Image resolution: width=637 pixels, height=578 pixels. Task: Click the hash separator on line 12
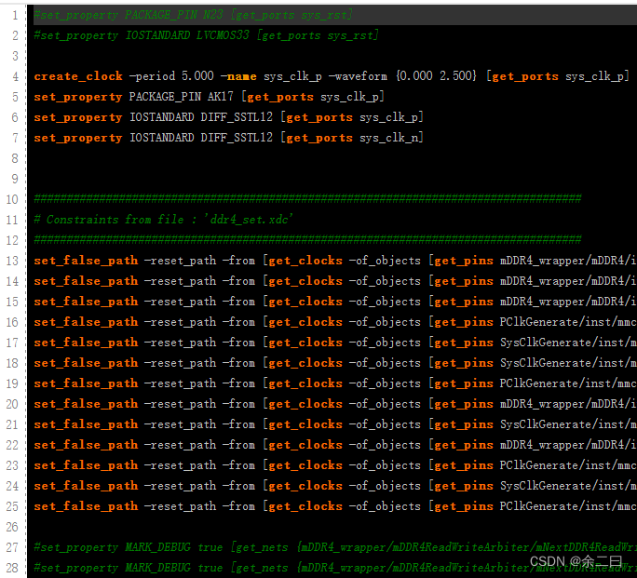[307, 240]
